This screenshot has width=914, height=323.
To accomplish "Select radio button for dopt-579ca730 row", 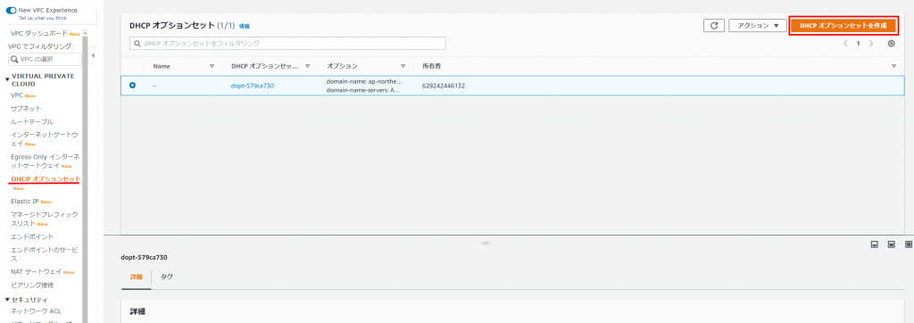I will (x=132, y=85).
